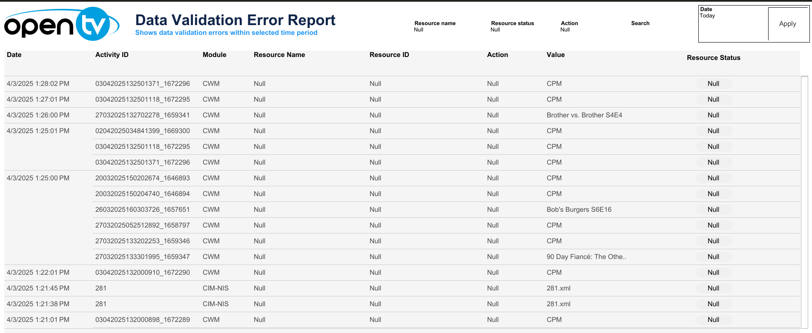812x333 pixels.
Task: Open the Resource name filter dropdown
Action: click(x=435, y=29)
